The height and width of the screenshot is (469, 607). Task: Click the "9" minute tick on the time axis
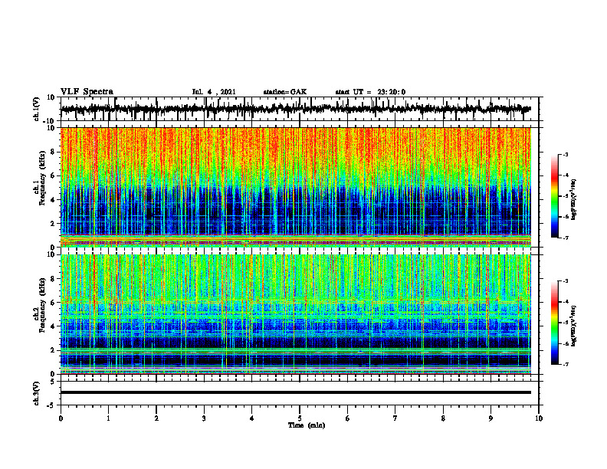(x=491, y=418)
